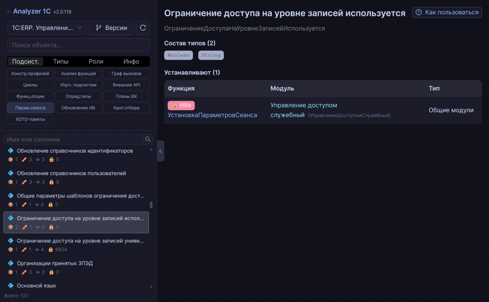Select Обновление справочников пользователей item

click(x=76, y=177)
